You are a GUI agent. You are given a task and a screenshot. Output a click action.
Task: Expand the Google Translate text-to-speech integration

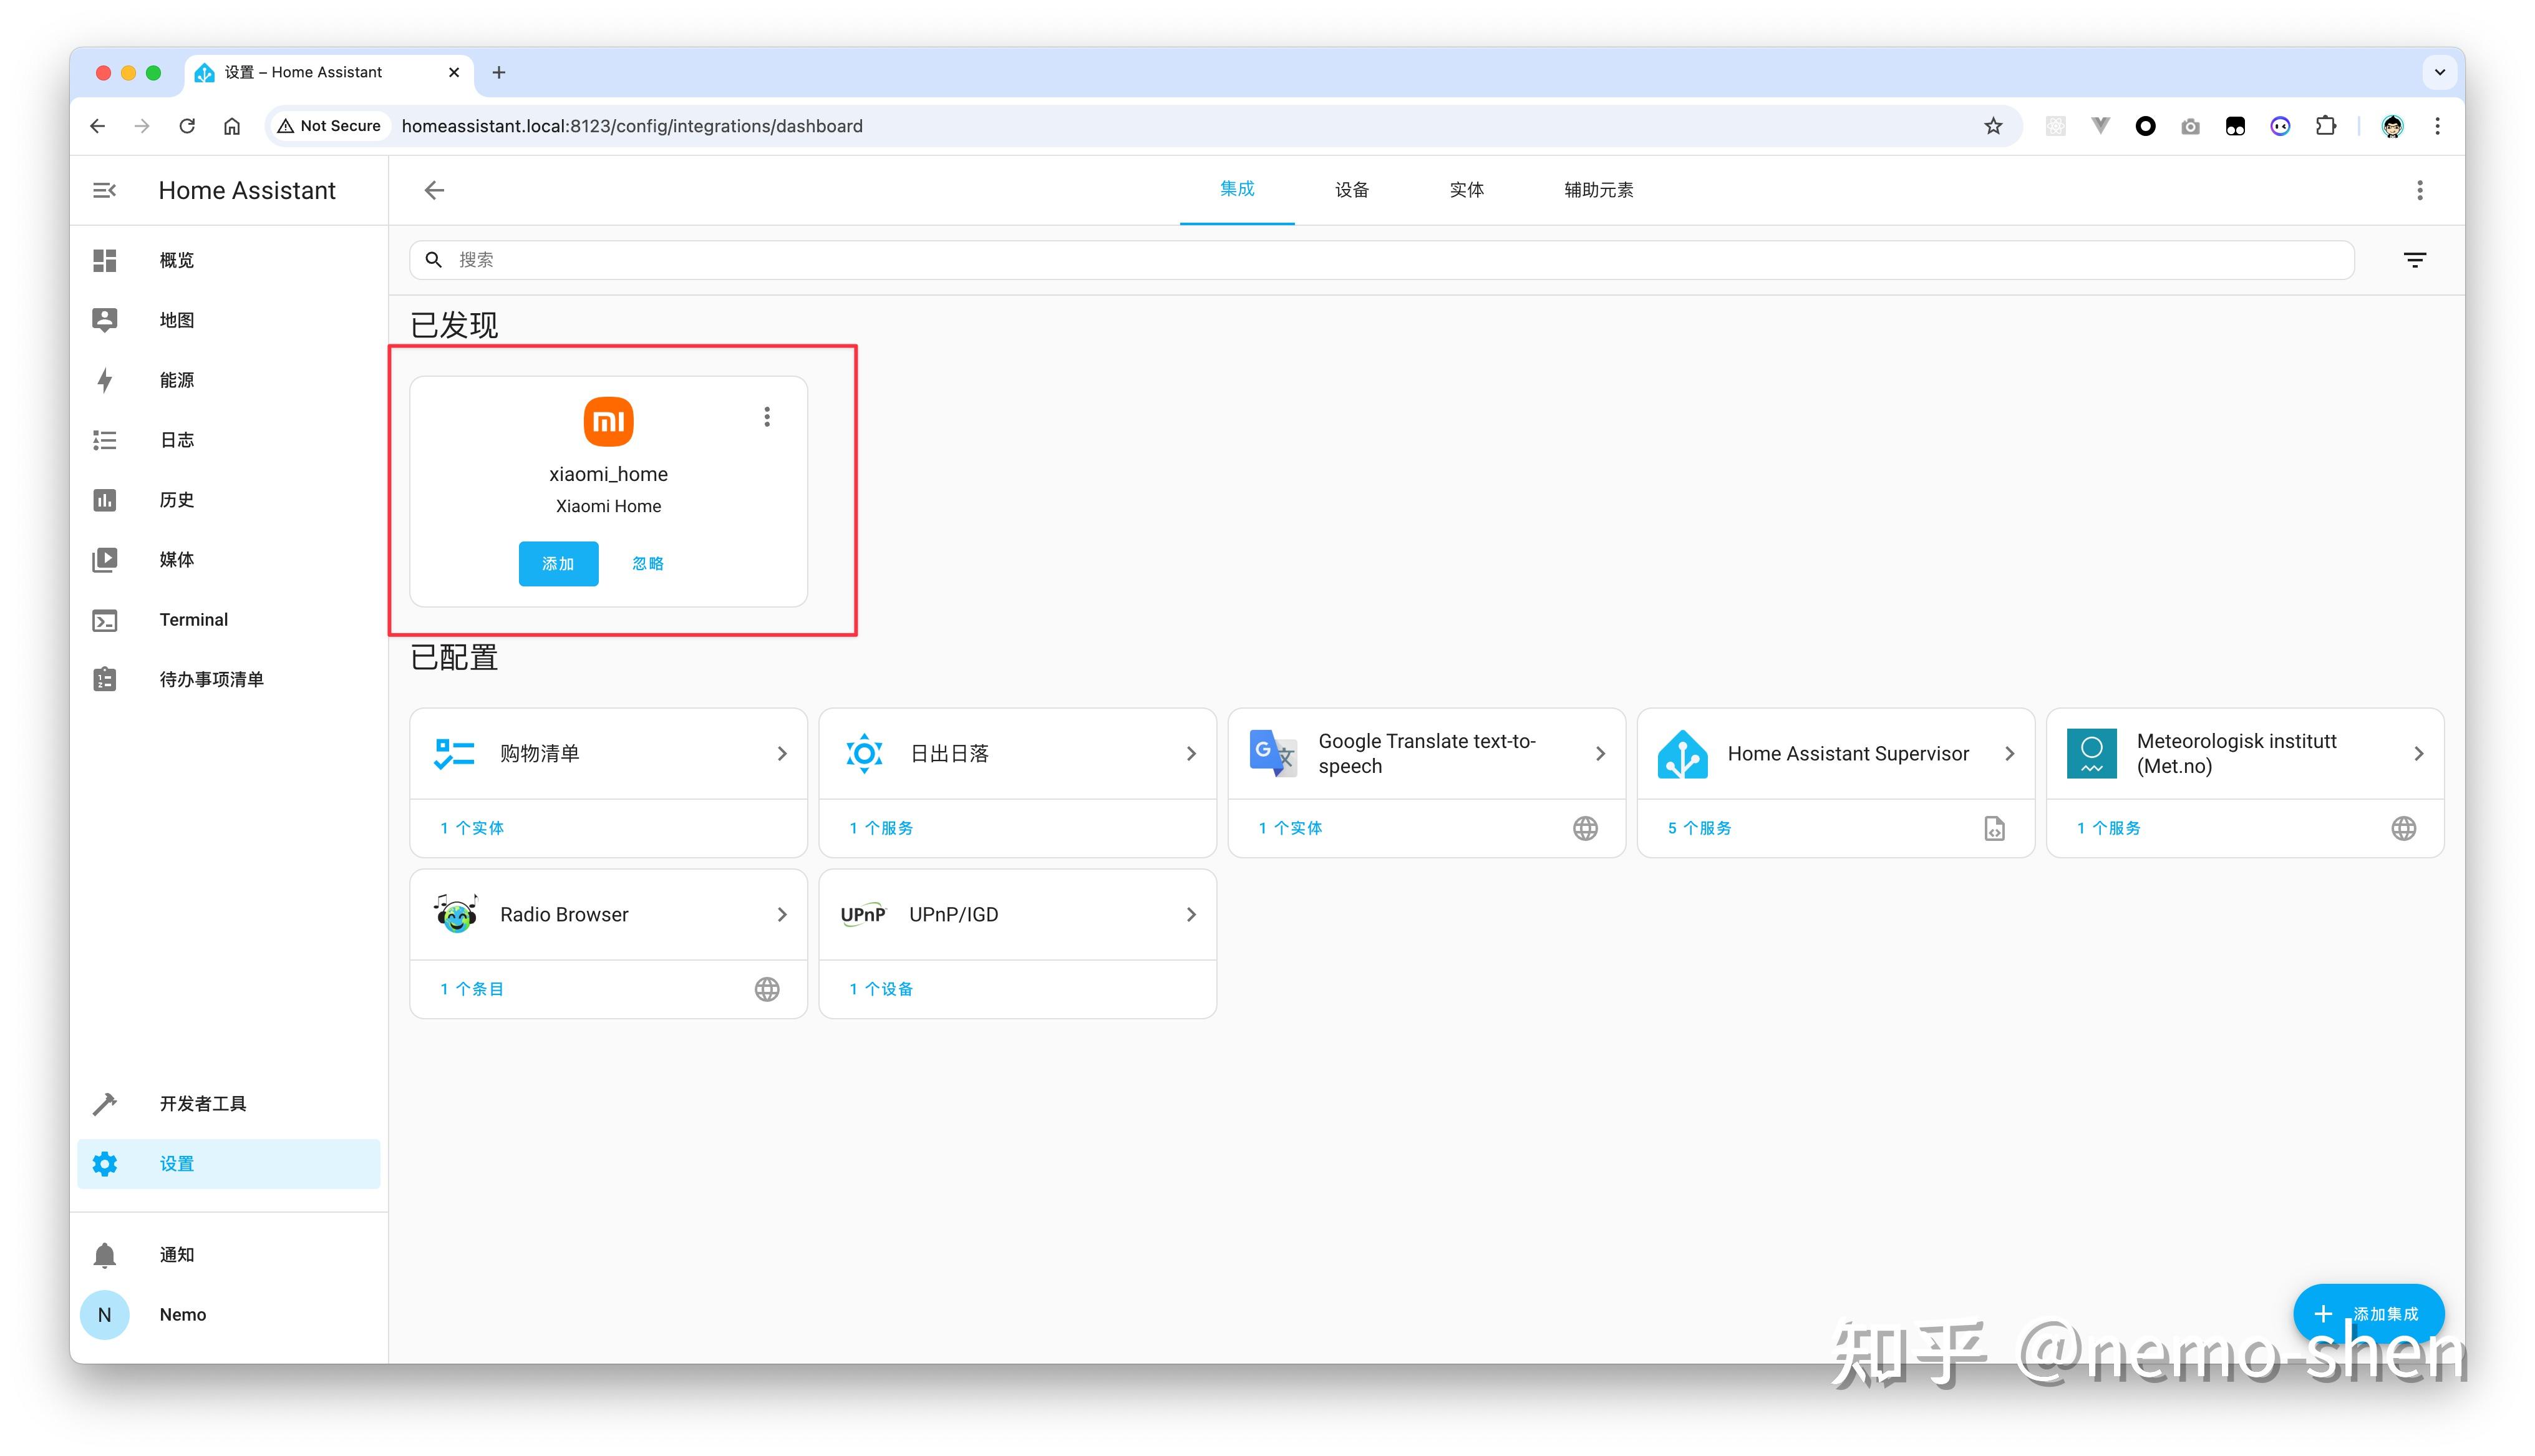pyautogui.click(x=1601, y=753)
